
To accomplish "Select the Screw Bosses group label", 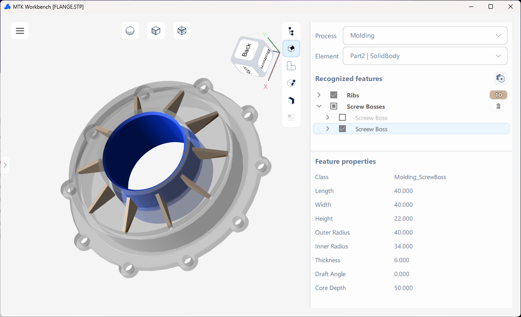I will [366, 107].
